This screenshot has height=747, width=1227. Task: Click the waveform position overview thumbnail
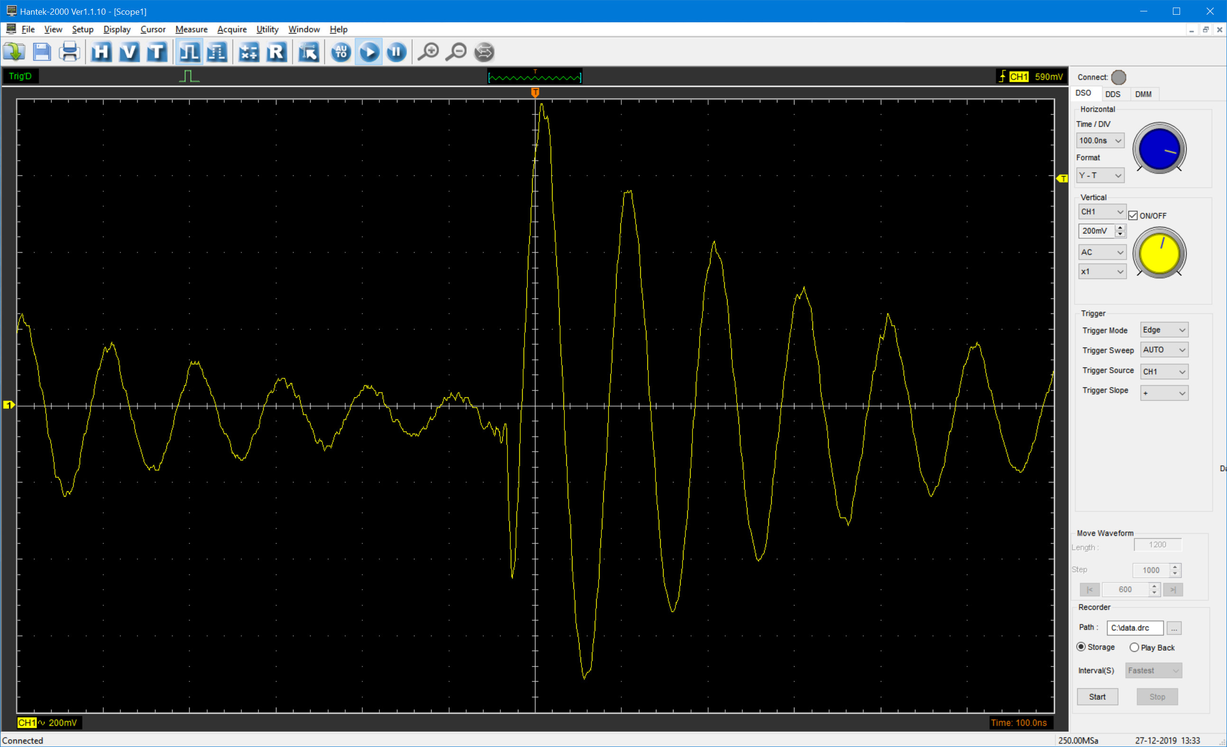[535, 76]
